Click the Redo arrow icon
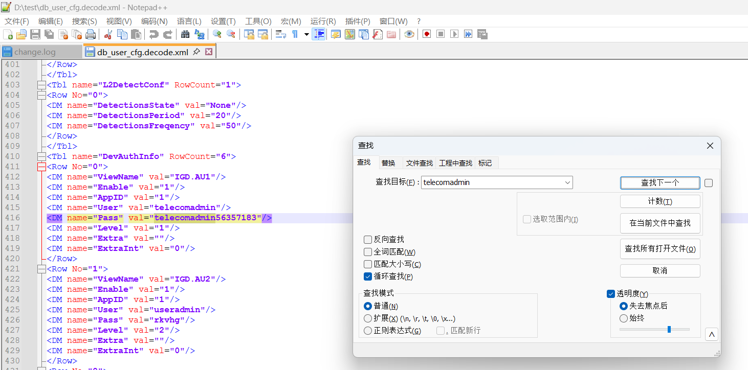The width and height of the screenshot is (748, 370). (167, 34)
